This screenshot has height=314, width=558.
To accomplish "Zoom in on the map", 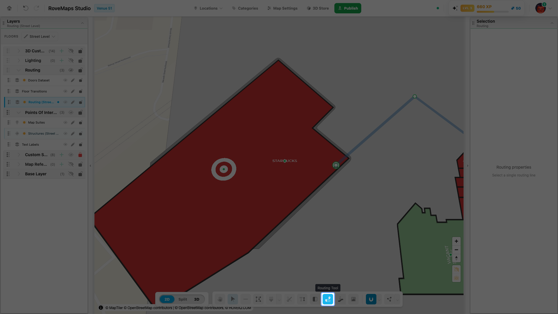I will [456, 241].
